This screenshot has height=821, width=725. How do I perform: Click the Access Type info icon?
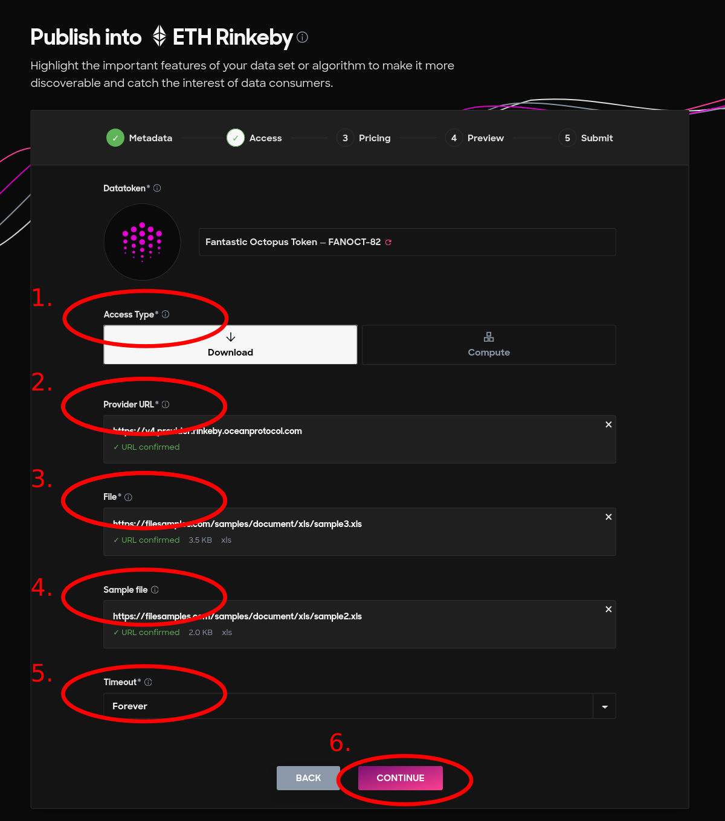click(x=166, y=315)
